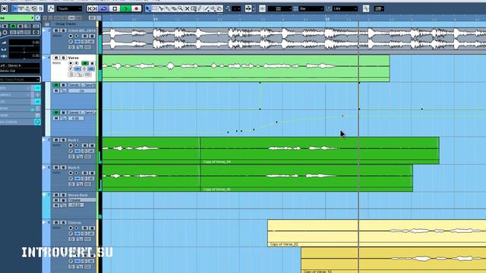Toggle Monitor on the Verse track
Viewport: 486px width, 273px height.
77,63
